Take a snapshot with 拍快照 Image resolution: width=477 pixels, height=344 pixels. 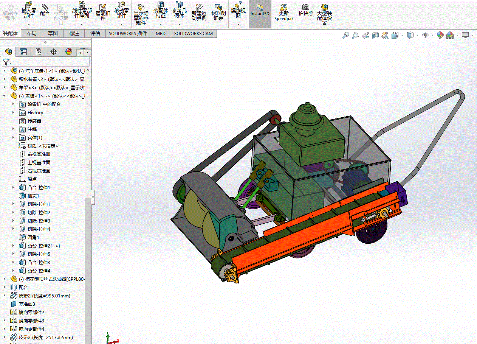[x=306, y=10]
